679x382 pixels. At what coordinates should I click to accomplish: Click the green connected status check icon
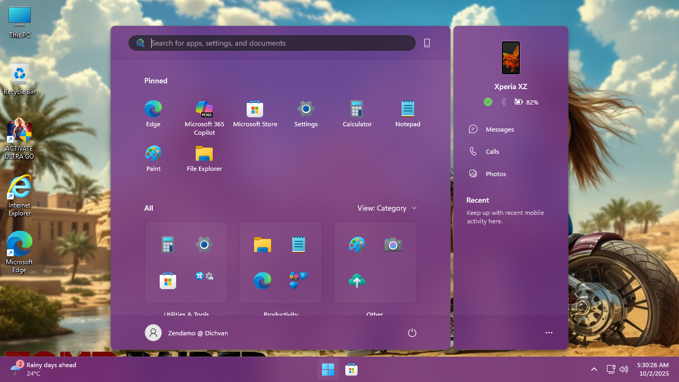coord(488,102)
